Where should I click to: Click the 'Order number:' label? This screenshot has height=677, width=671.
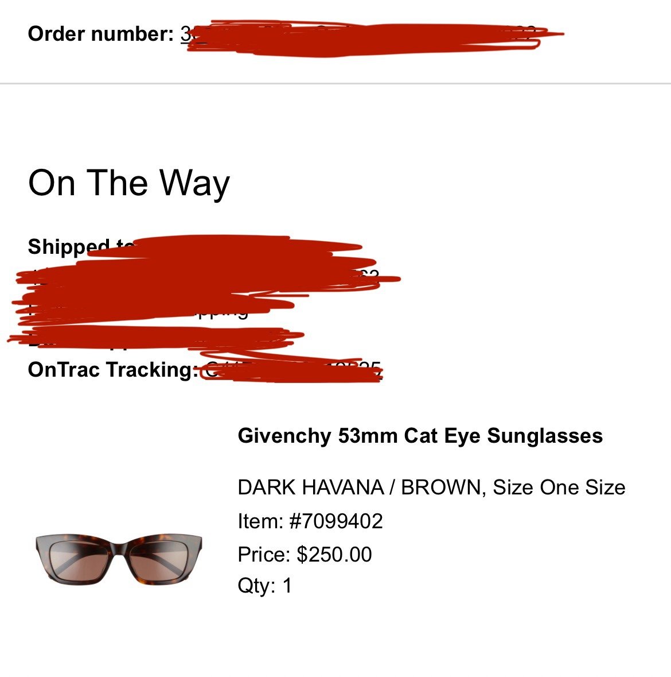pyautogui.click(x=101, y=34)
